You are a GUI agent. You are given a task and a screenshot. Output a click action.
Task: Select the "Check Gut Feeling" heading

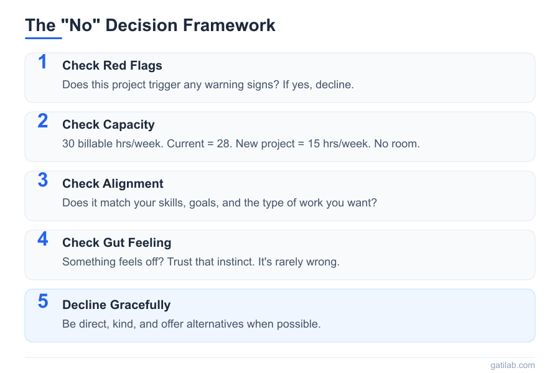pyautogui.click(x=116, y=243)
